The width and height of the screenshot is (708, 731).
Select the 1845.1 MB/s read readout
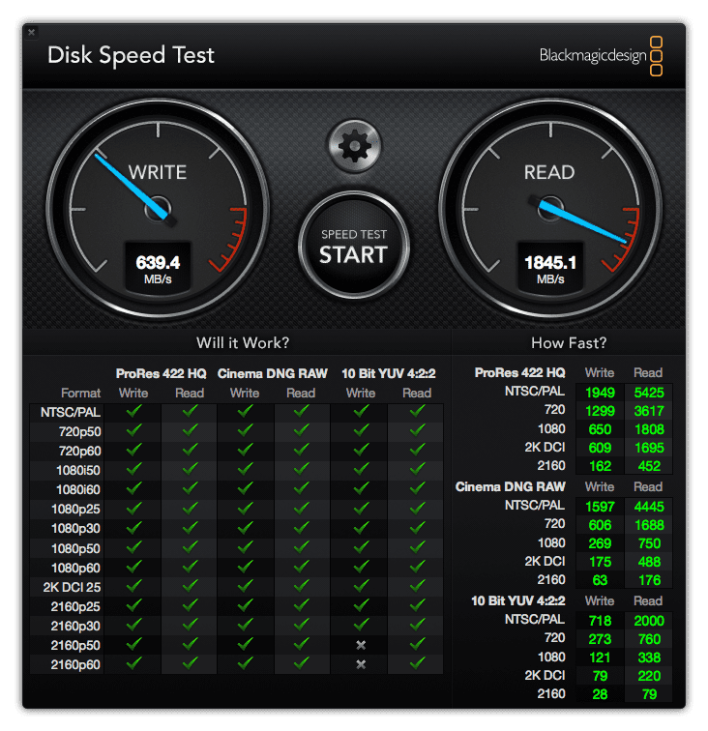tap(550, 268)
